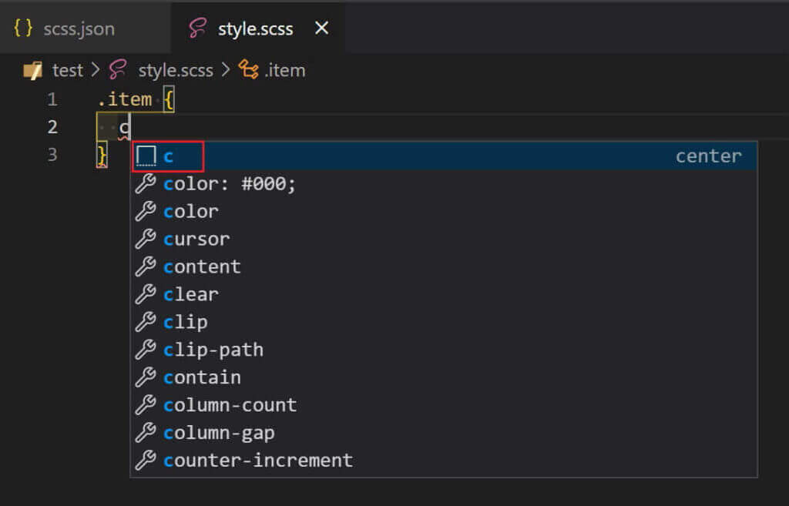Choose the 'color' property suggestion
The width and height of the screenshot is (789, 506).
pyautogui.click(x=444, y=211)
